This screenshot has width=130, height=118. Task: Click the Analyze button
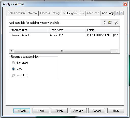(78, 111)
